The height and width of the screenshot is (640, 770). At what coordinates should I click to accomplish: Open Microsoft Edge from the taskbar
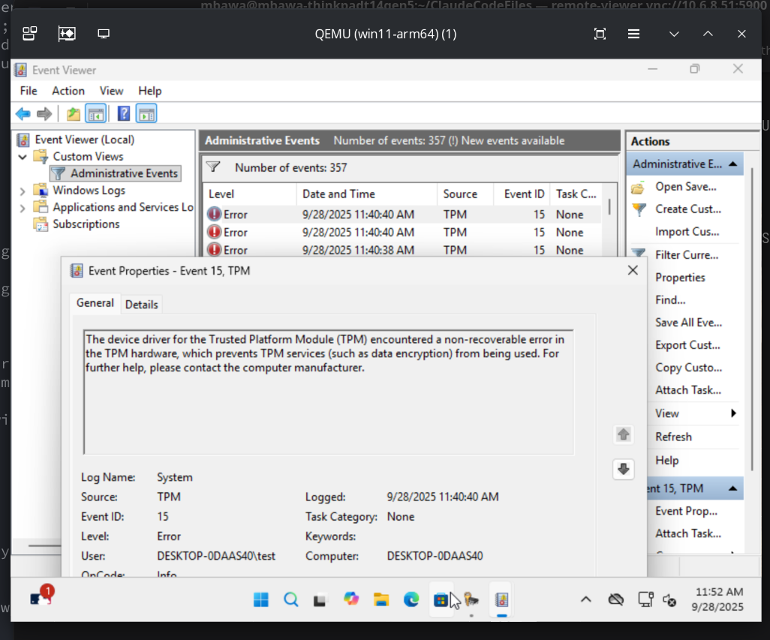411,599
